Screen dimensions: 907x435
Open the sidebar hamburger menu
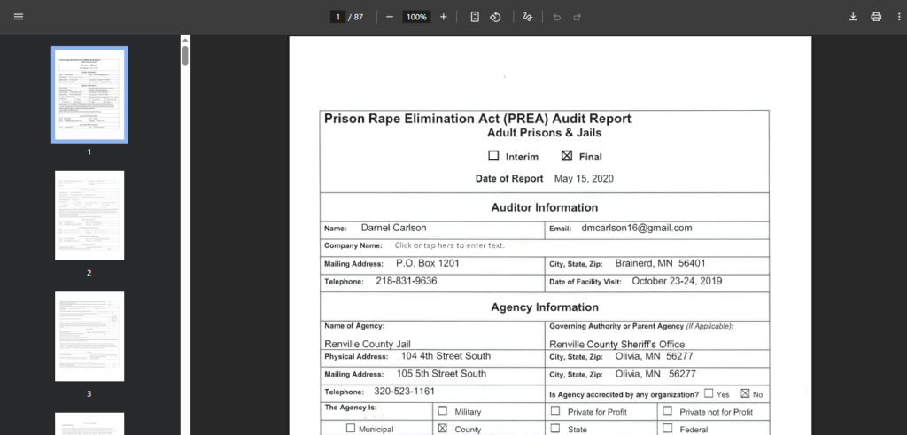coord(19,17)
